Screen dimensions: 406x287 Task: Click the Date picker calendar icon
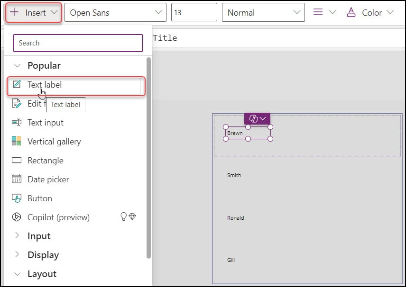click(x=17, y=179)
